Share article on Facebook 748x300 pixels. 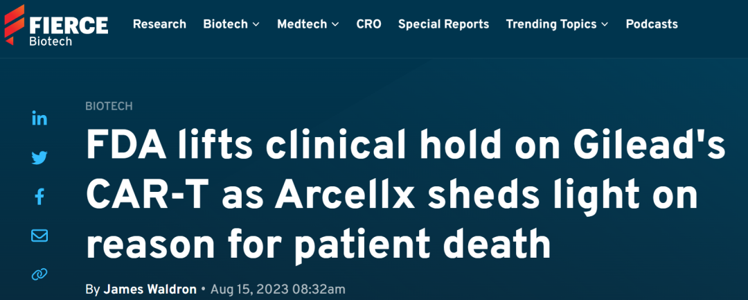[39, 197]
